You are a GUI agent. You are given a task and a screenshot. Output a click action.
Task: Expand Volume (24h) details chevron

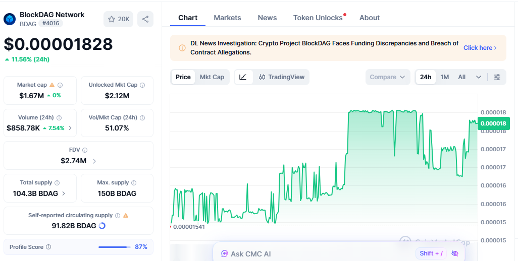(70, 128)
